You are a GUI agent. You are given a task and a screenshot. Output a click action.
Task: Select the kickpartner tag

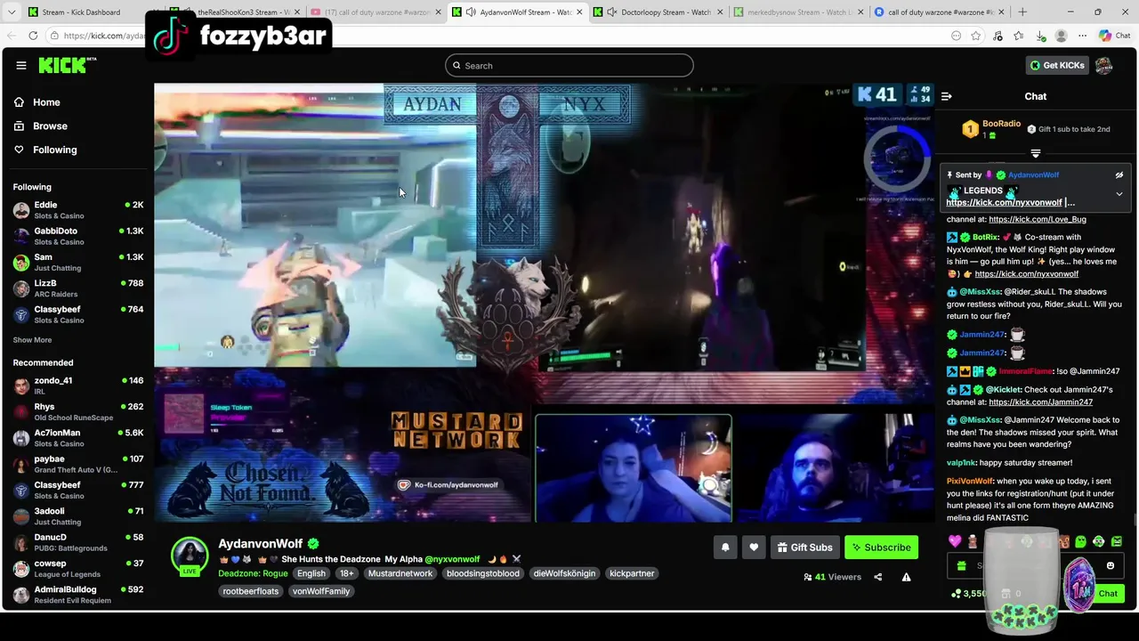(632, 573)
